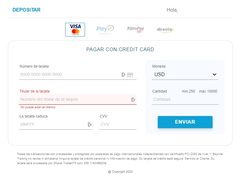Expand the currency list using the chevron arrow

(x=214, y=75)
